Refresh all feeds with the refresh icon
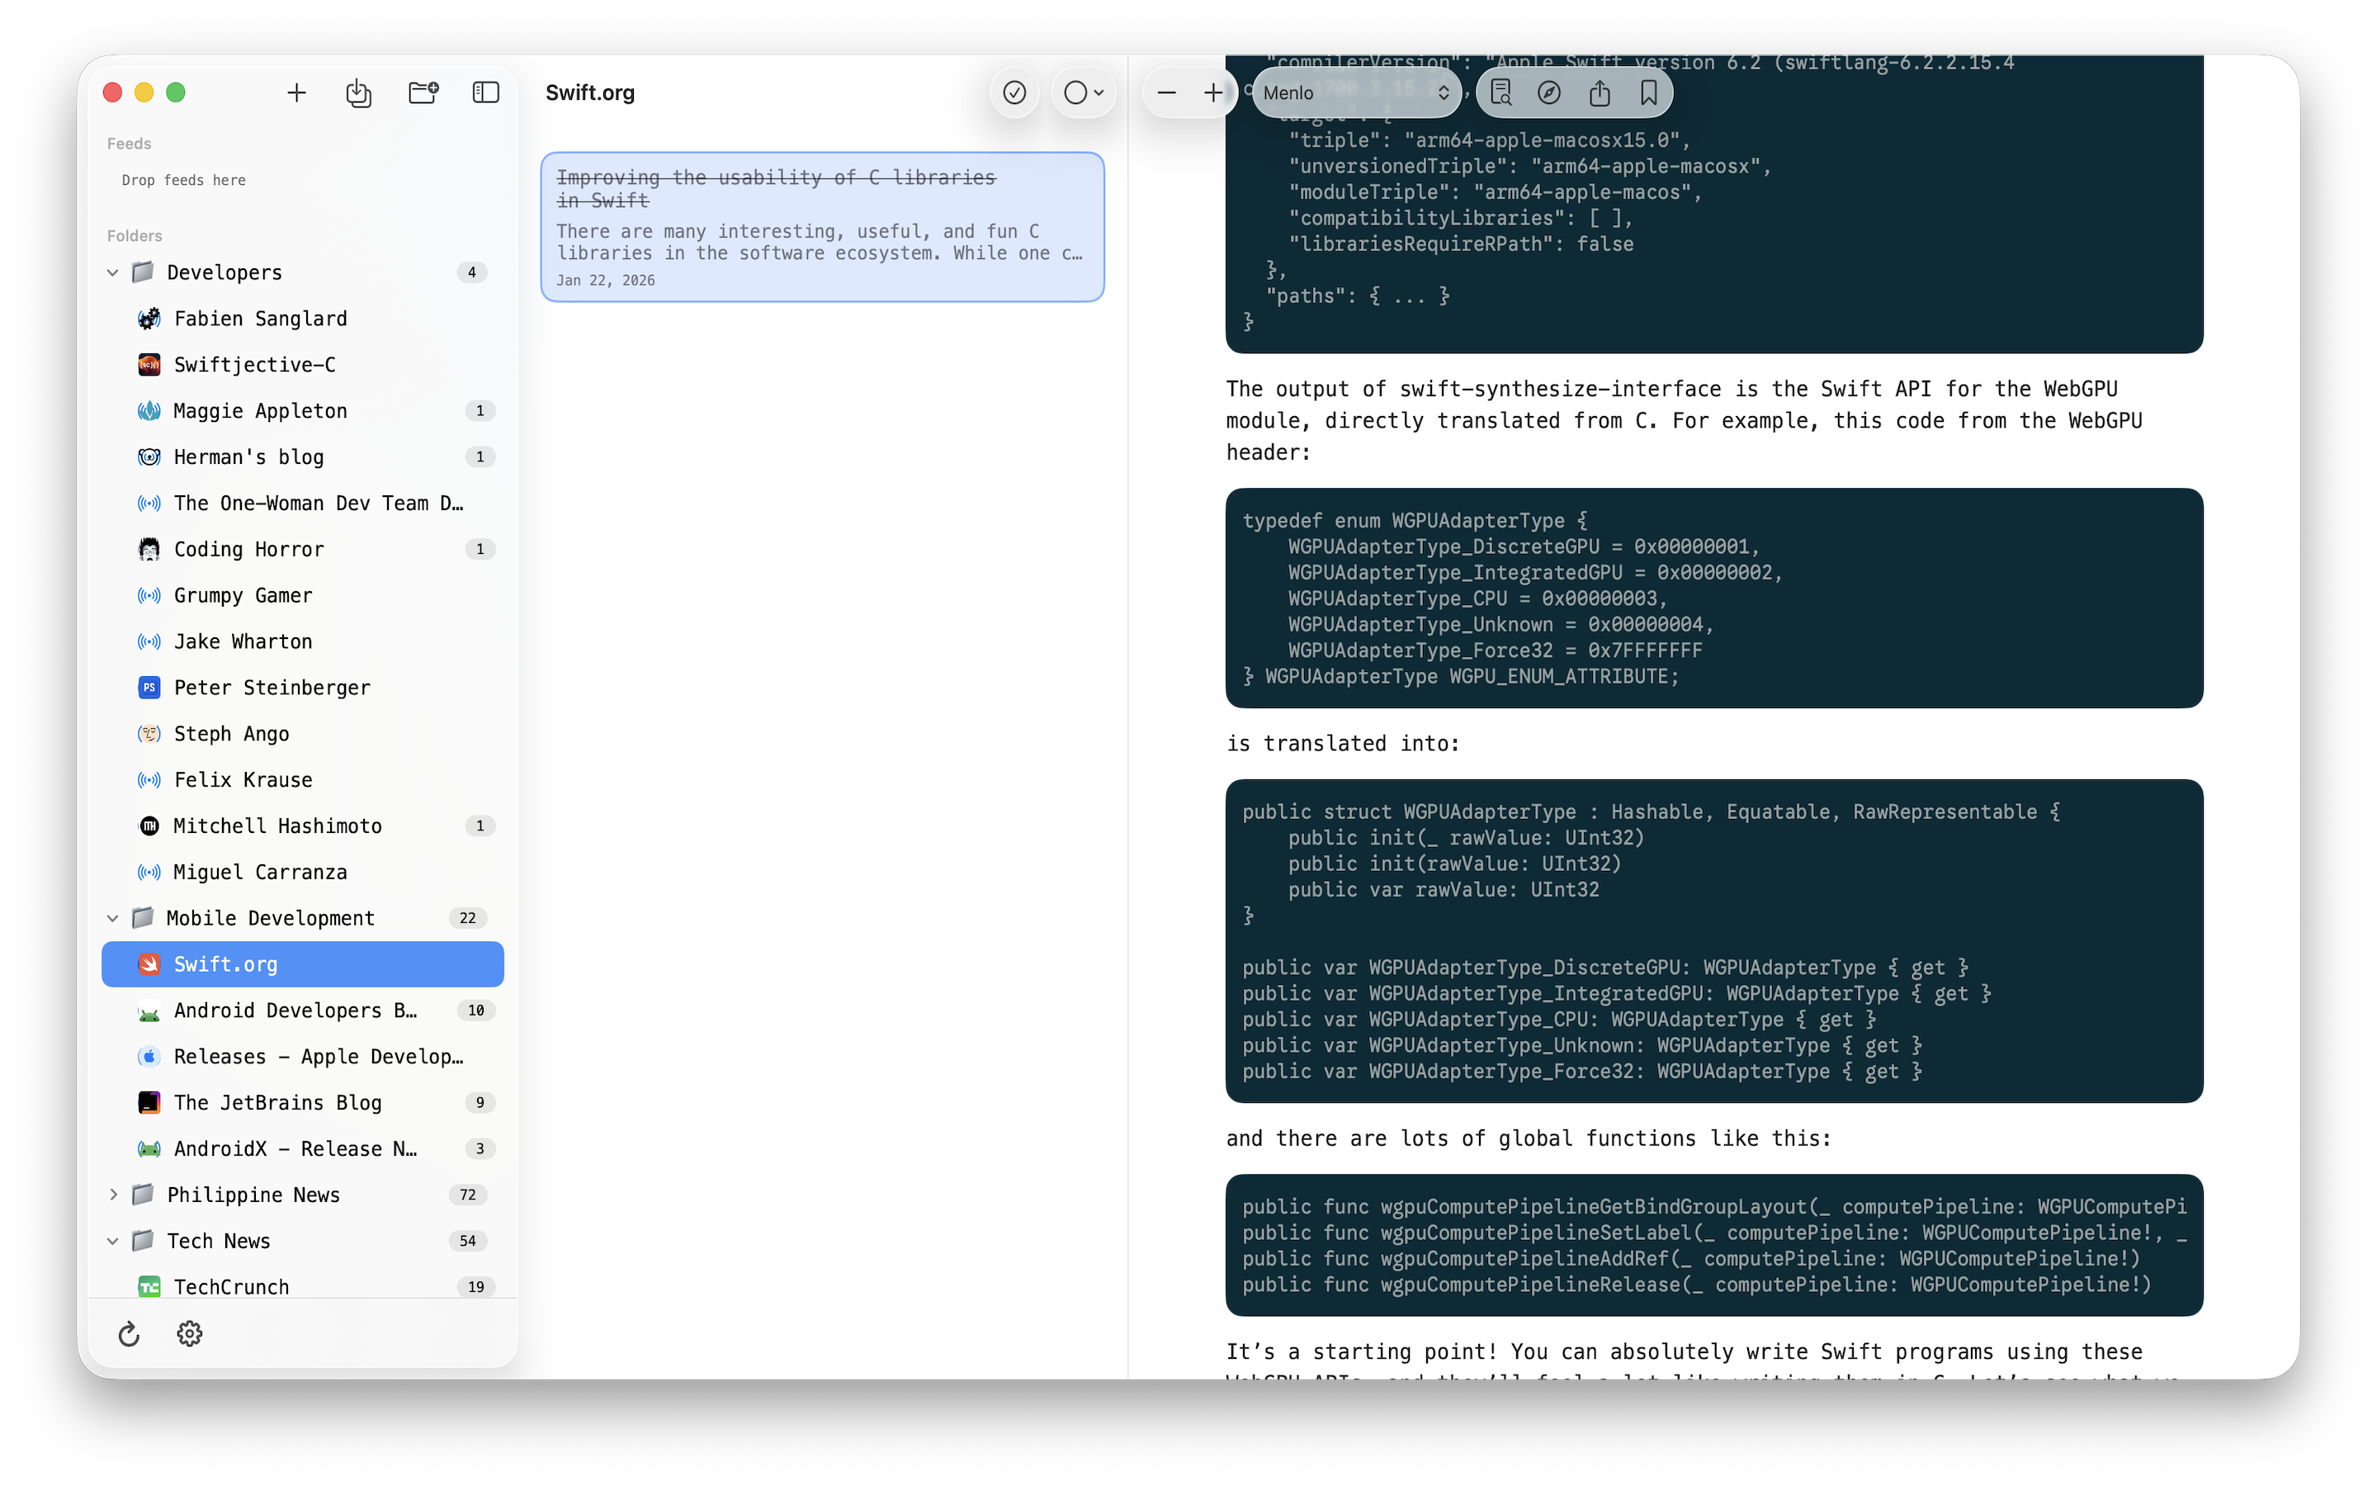2377x1486 pixels. 129,1333
